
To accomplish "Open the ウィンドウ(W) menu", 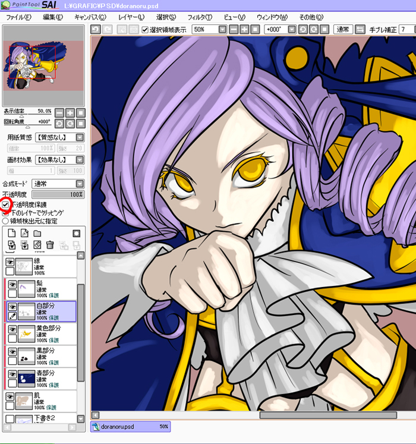I will click(272, 17).
